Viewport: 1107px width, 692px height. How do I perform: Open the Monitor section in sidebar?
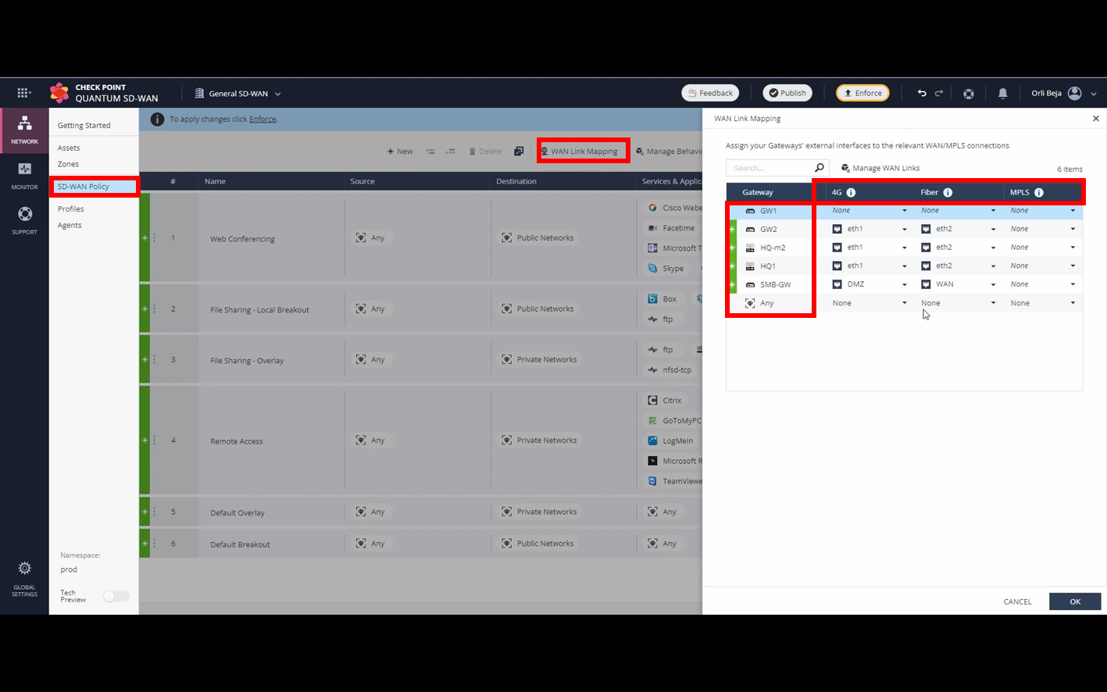[24, 176]
